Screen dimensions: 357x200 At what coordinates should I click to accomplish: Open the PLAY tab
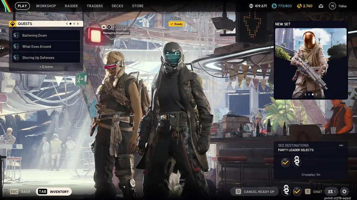click(22, 6)
